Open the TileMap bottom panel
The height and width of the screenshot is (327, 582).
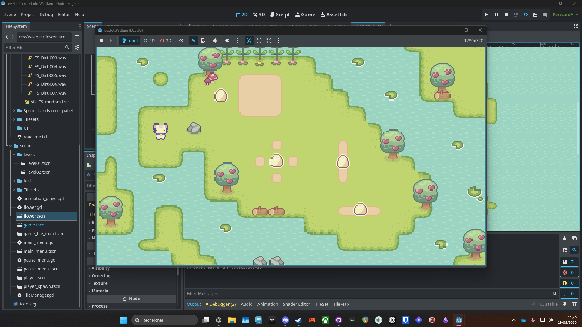tap(341, 304)
